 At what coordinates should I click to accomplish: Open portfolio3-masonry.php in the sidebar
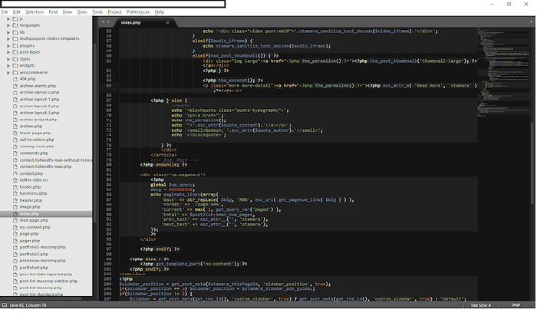tap(42, 247)
